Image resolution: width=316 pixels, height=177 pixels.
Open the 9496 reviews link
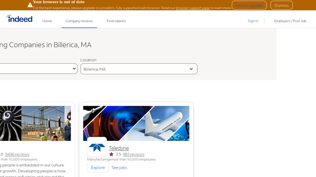(17, 154)
